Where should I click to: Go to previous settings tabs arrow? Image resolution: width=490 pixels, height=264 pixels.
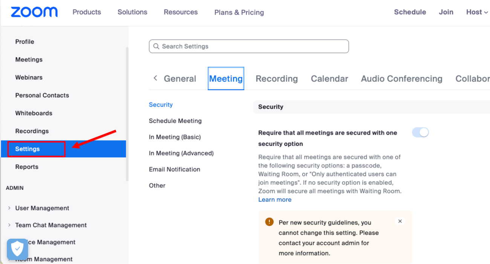[x=155, y=78]
